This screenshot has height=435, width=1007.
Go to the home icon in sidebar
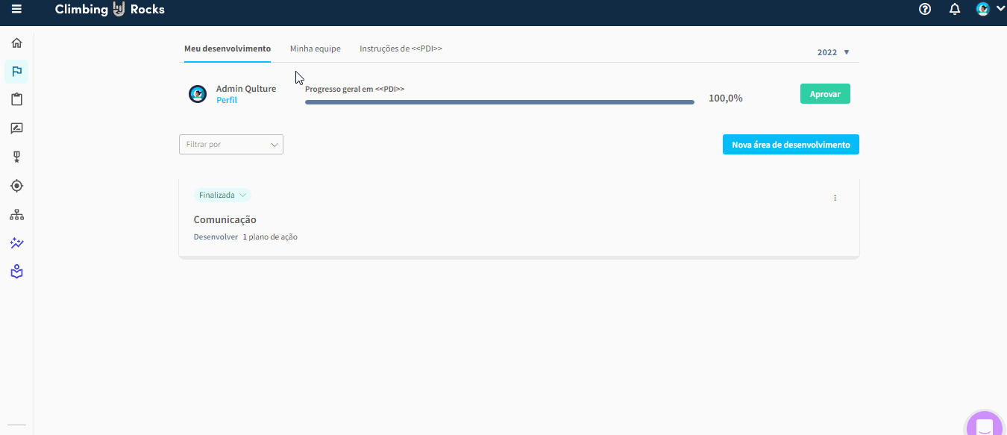[16, 43]
